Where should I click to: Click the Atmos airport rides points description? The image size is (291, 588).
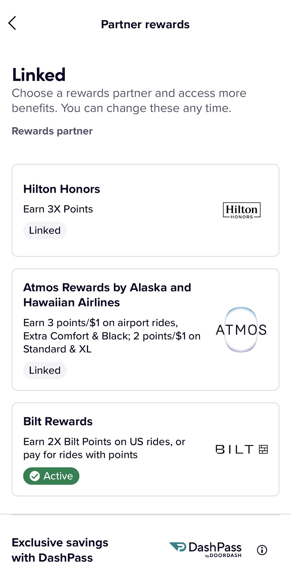pyautogui.click(x=112, y=336)
